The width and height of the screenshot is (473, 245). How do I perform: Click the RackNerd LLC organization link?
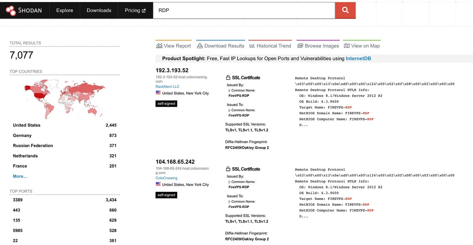167,87
